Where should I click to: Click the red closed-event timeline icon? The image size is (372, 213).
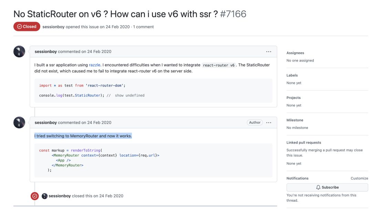[x=35, y=196]
